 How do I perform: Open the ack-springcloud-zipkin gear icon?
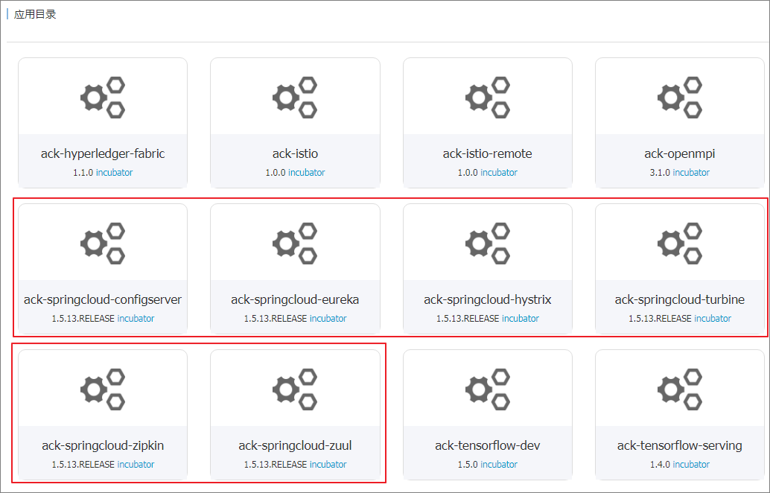pyautogui.click(x=103, y=389)
